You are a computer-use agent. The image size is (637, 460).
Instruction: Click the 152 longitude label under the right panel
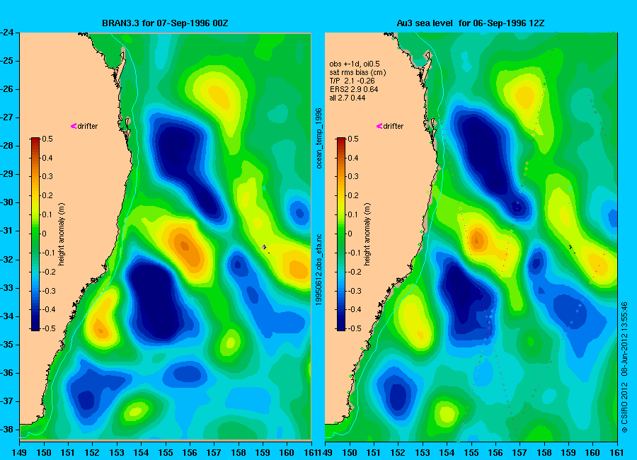point(398,453)
